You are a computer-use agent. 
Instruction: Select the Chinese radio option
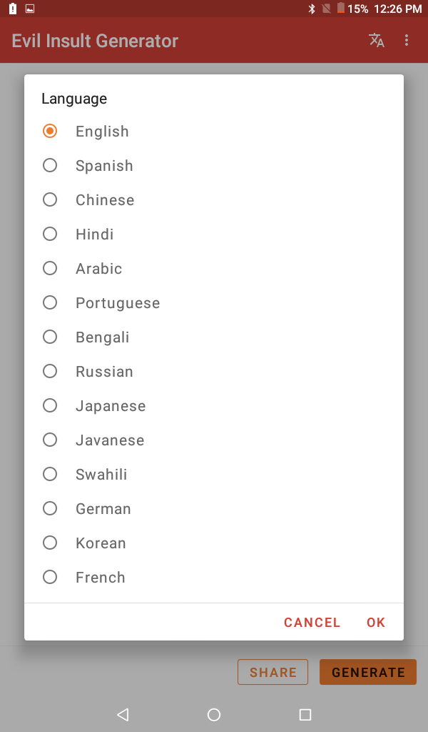(50, 199)
